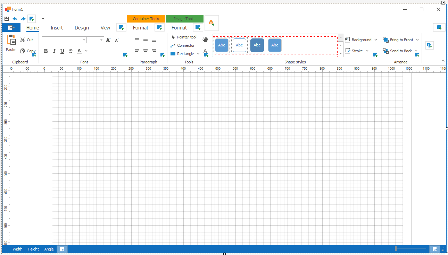
Task: Click the zoom slider in status bar
Action: tap(410, 248)
